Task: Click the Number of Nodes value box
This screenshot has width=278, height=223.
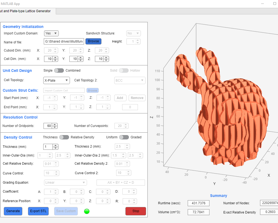Action: (x=269, y=203)
